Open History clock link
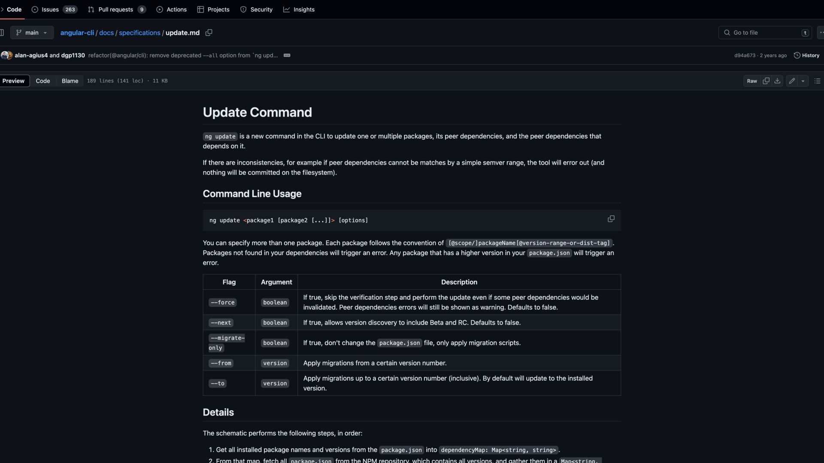 (806, 55)
